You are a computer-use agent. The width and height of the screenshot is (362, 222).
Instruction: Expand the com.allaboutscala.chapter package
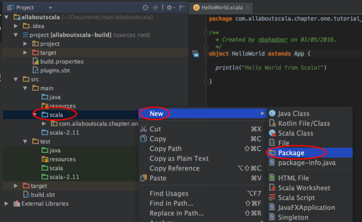pos(44,123)
